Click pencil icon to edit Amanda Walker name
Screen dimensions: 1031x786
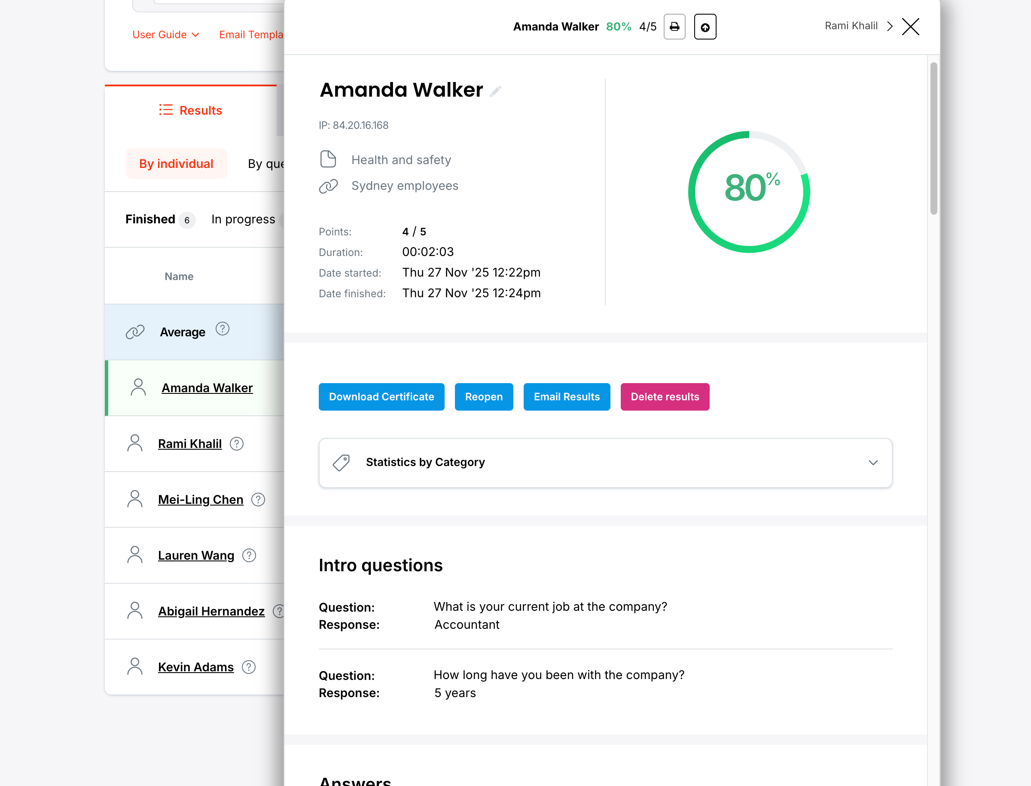pyautogui.click(x=496, y=91)
